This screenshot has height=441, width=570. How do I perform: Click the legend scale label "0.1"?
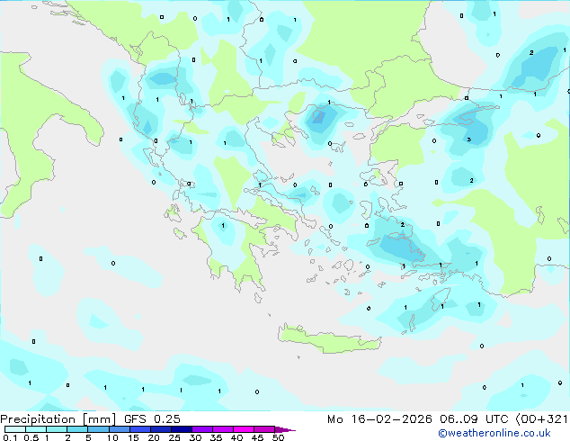coord(10,437)
